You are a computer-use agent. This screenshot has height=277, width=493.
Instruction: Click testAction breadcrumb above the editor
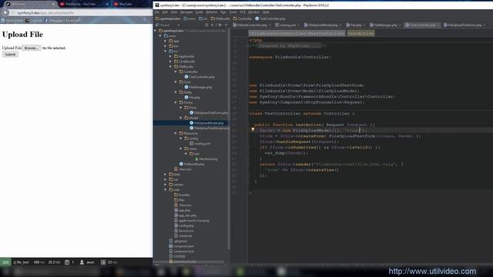tap(361, 33)
